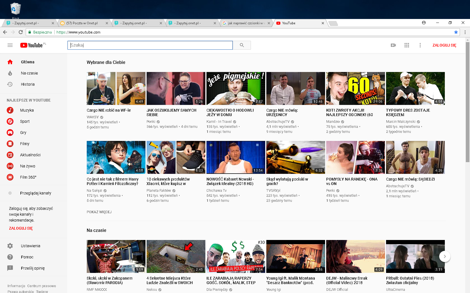Open Muzyka channel in sidebar
The width and height of the screenshot is (470, 293).
(x=27, y=110)
